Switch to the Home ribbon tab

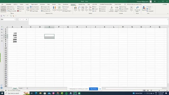click(x=21, y=4)
